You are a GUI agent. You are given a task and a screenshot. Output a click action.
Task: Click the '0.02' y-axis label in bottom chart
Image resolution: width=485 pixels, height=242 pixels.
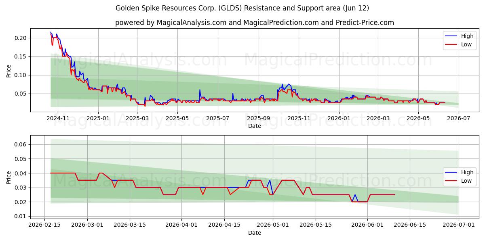tap(21, 202)
